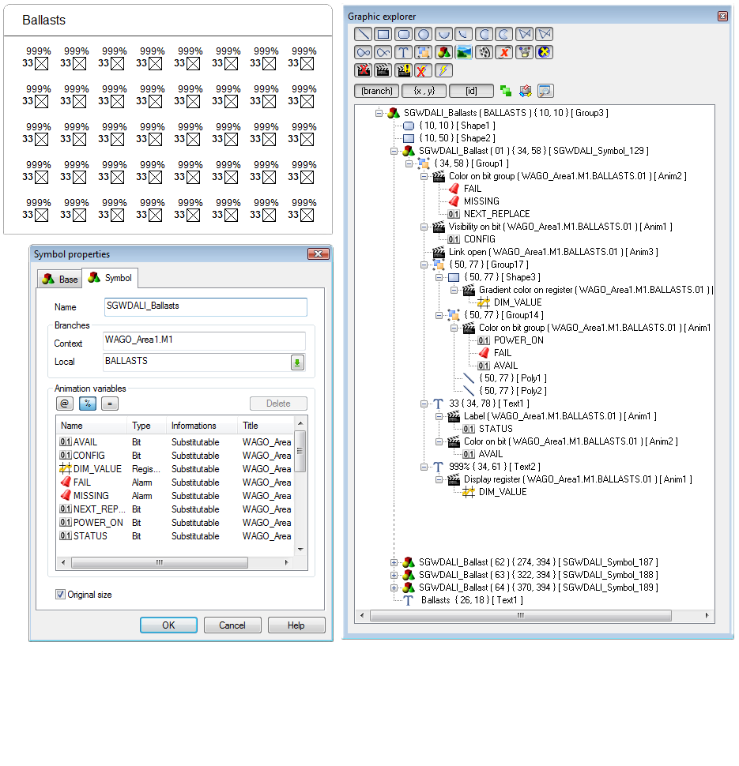This screenshot has width=739, height=766.
Task: Open the Symbol tab
Action: 111,278
